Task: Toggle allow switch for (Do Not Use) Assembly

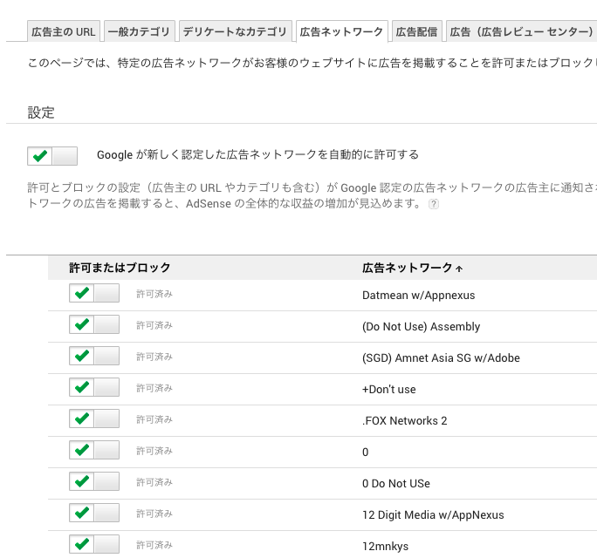Action: tap(94, 324)
